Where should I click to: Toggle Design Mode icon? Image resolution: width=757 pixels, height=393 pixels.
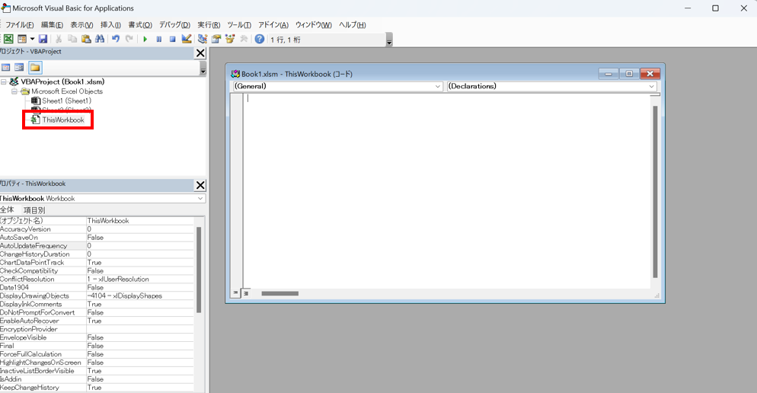[x=187, y=39]
